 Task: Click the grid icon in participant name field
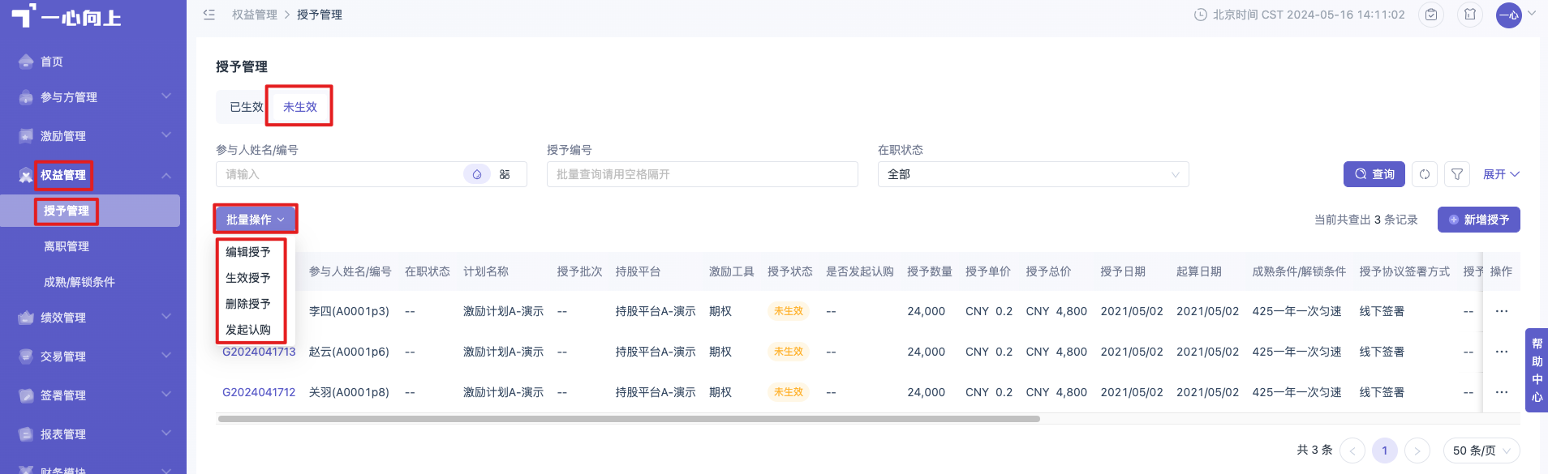505,174
